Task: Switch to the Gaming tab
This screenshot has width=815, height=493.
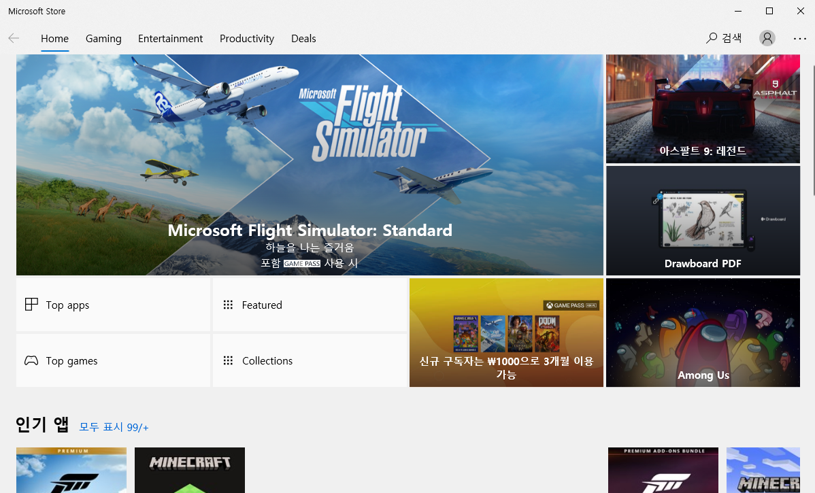Action: point(103,39)
